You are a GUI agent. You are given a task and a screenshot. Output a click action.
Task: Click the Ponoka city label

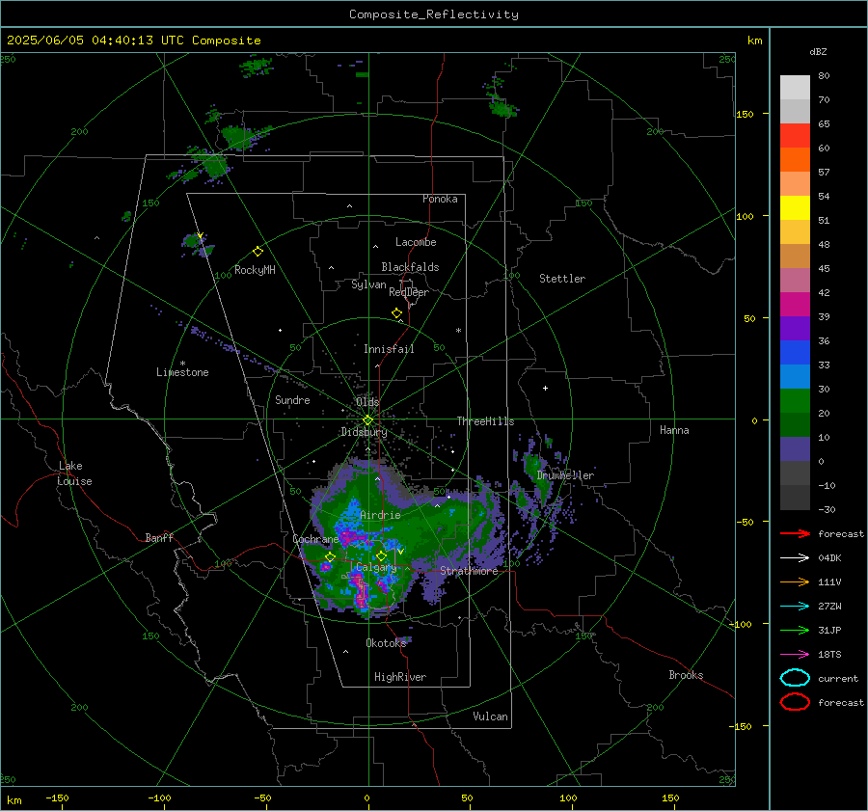[x=440, y=199]
